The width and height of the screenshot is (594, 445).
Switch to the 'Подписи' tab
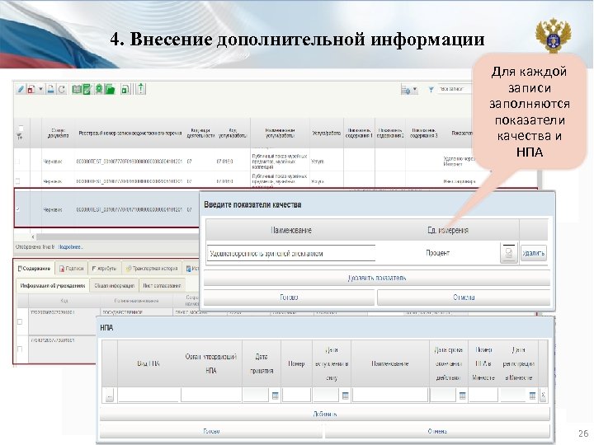72,269
